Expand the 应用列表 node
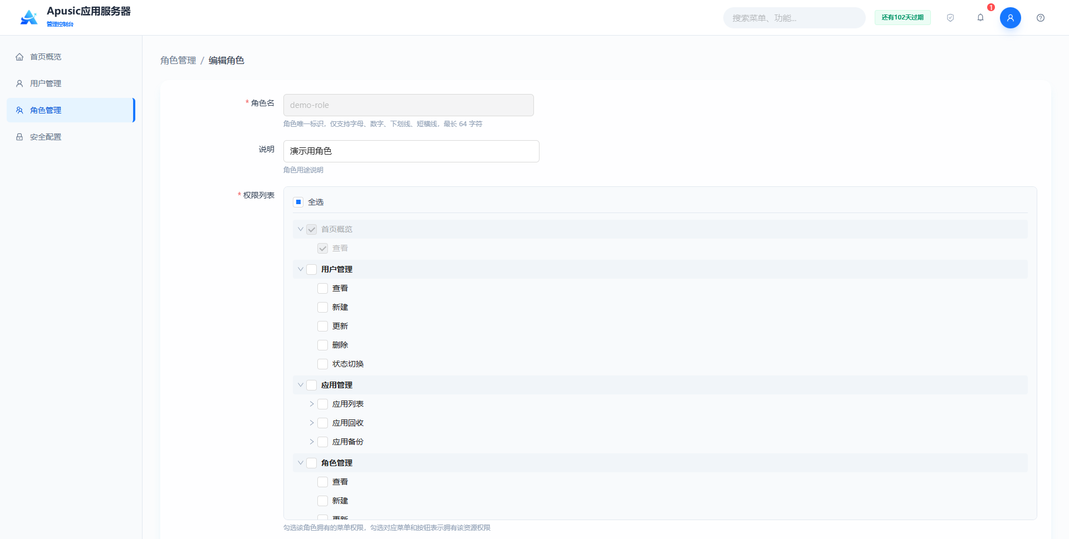This screenshot has width=1069, height=539. [x=312, y=404]
